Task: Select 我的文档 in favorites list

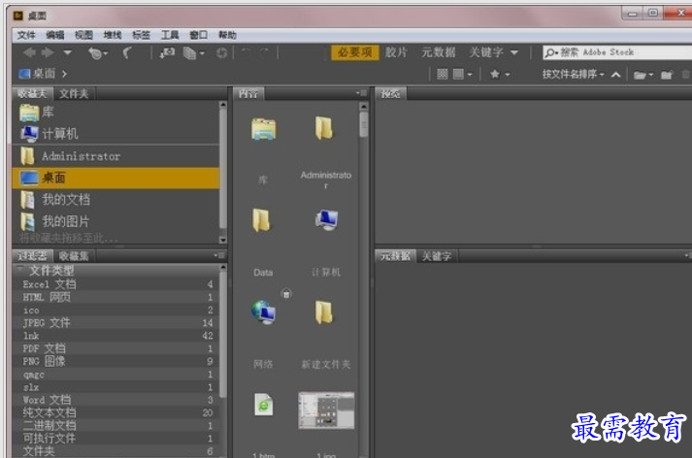Action: (x=116, y=200)
